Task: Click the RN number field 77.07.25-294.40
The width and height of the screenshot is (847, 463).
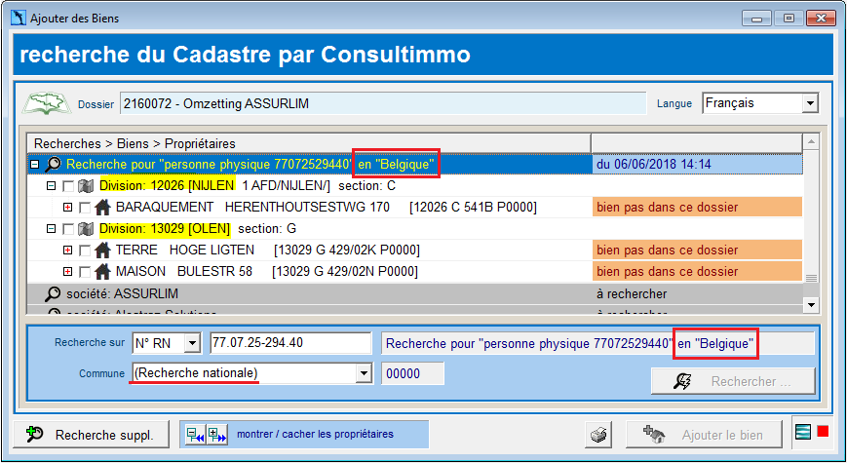Action: (x=290, y=343)
